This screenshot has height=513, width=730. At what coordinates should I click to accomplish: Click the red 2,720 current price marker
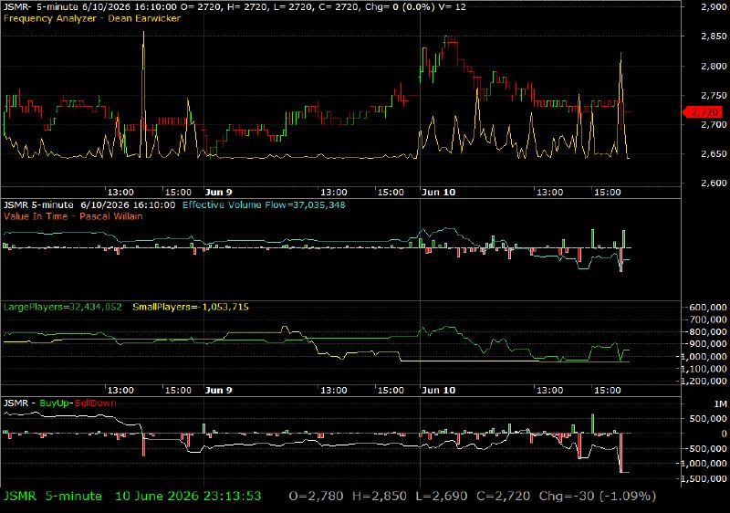pos(702,112)
